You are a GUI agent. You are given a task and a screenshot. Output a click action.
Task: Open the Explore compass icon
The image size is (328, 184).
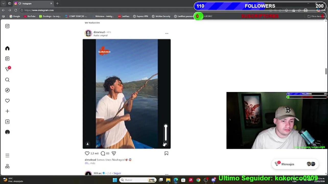point(7,90)
